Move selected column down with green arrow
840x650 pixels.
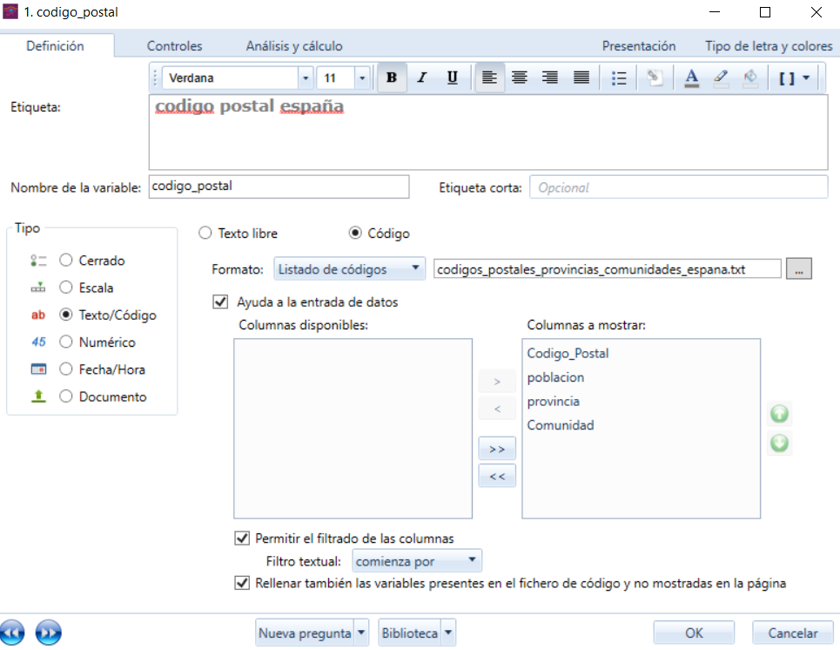[779, 443]
